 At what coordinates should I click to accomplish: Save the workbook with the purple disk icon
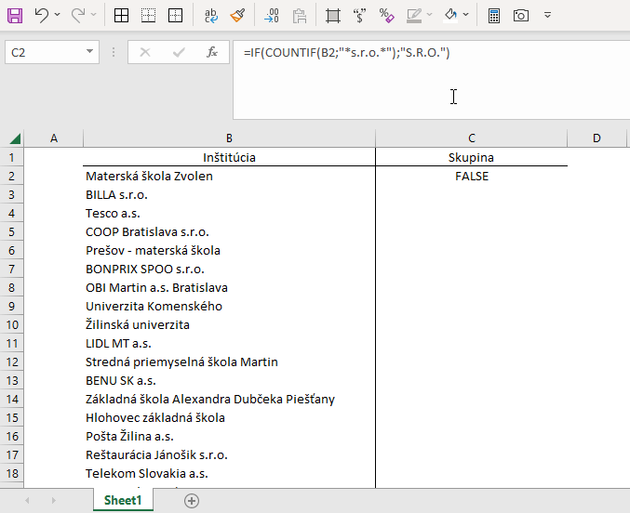pos(15,16)
